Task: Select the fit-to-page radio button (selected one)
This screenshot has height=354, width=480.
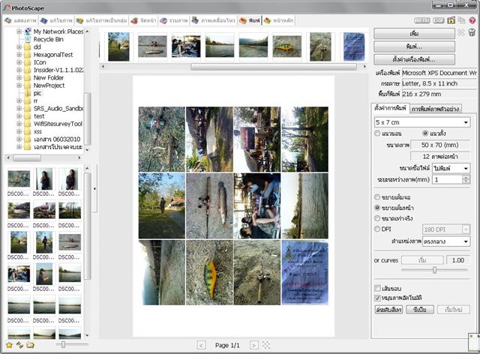Action: click(x=377, y=208)
